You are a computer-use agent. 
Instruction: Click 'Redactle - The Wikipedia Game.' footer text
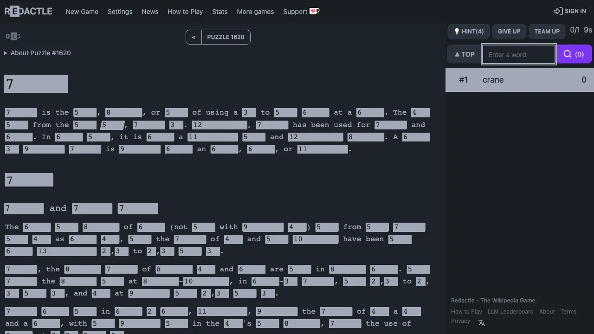pyautogui.click(x=494, y=301)
